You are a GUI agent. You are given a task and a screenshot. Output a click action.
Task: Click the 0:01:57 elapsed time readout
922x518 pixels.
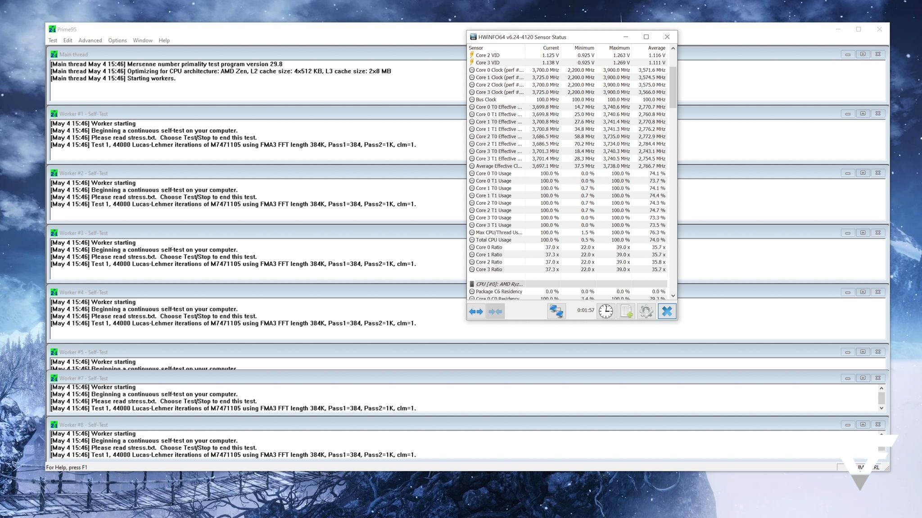click(x=586, y=310)
